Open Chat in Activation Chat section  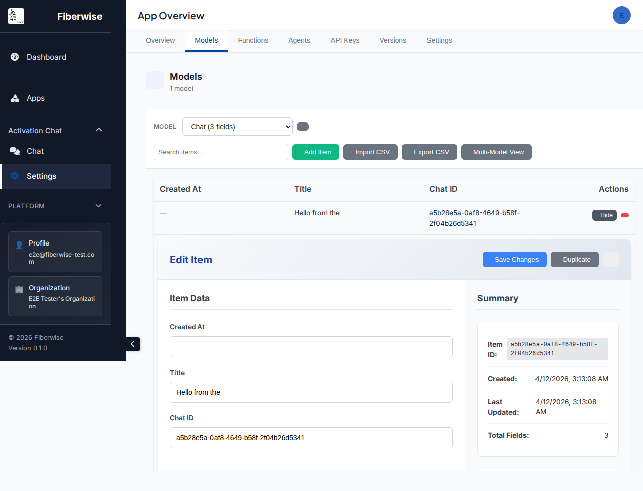coord(35,151)
